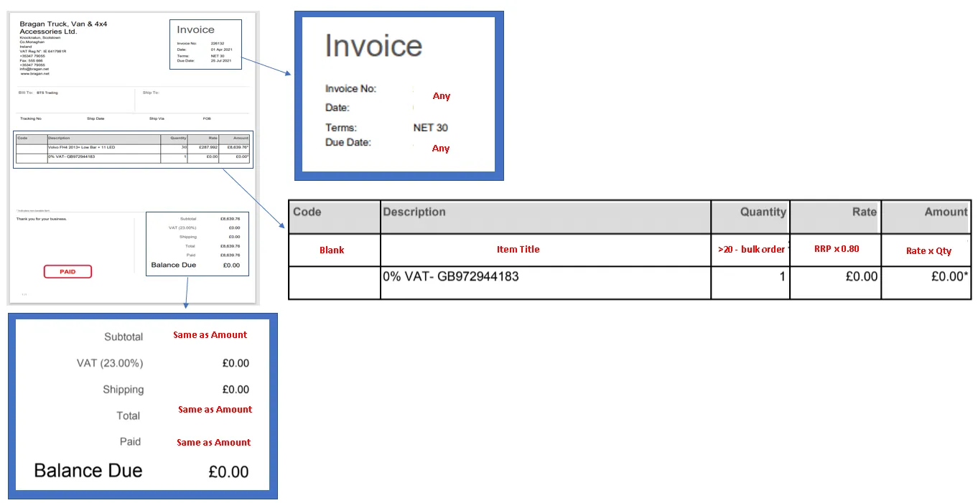Click the enlarged Shipping label
The width and height of the screenshot is (978, 503).
[x=123, y=390]
